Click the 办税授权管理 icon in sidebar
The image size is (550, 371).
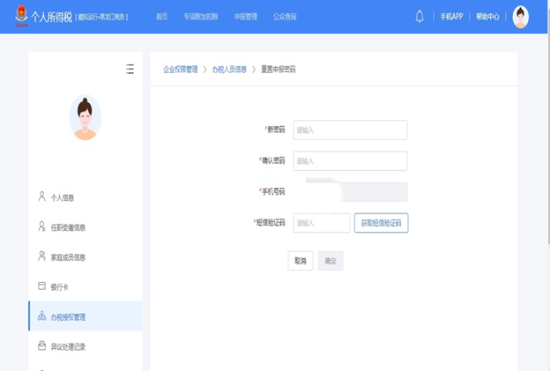coord(41,317)
